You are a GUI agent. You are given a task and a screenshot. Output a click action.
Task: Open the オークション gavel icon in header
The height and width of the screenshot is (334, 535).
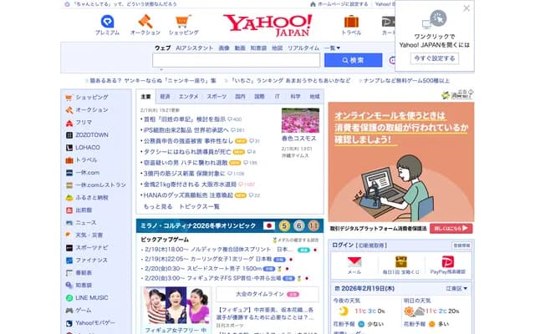(x=145, y=22)
